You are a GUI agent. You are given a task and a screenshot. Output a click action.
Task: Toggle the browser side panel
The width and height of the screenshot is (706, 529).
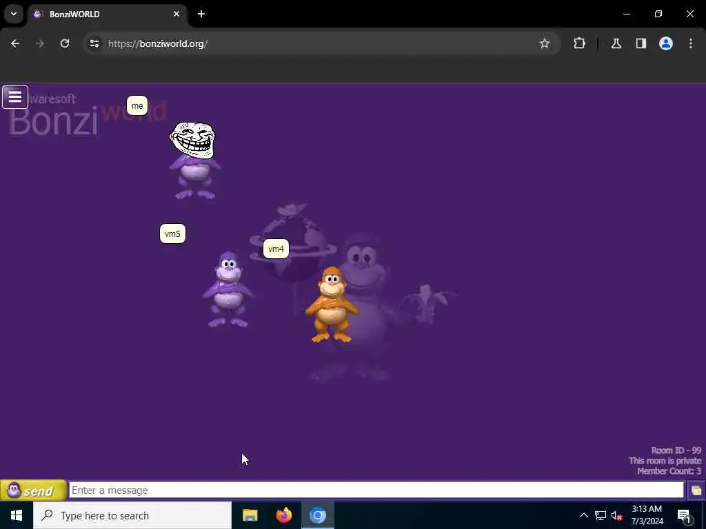pos(641,43)
